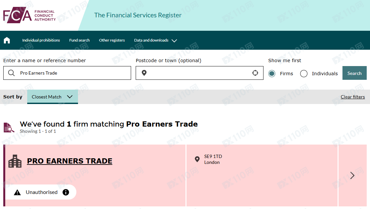Click the Unauthorised info icon
The height and width of the screenshot is (209, 370).
tap(66, 192)
